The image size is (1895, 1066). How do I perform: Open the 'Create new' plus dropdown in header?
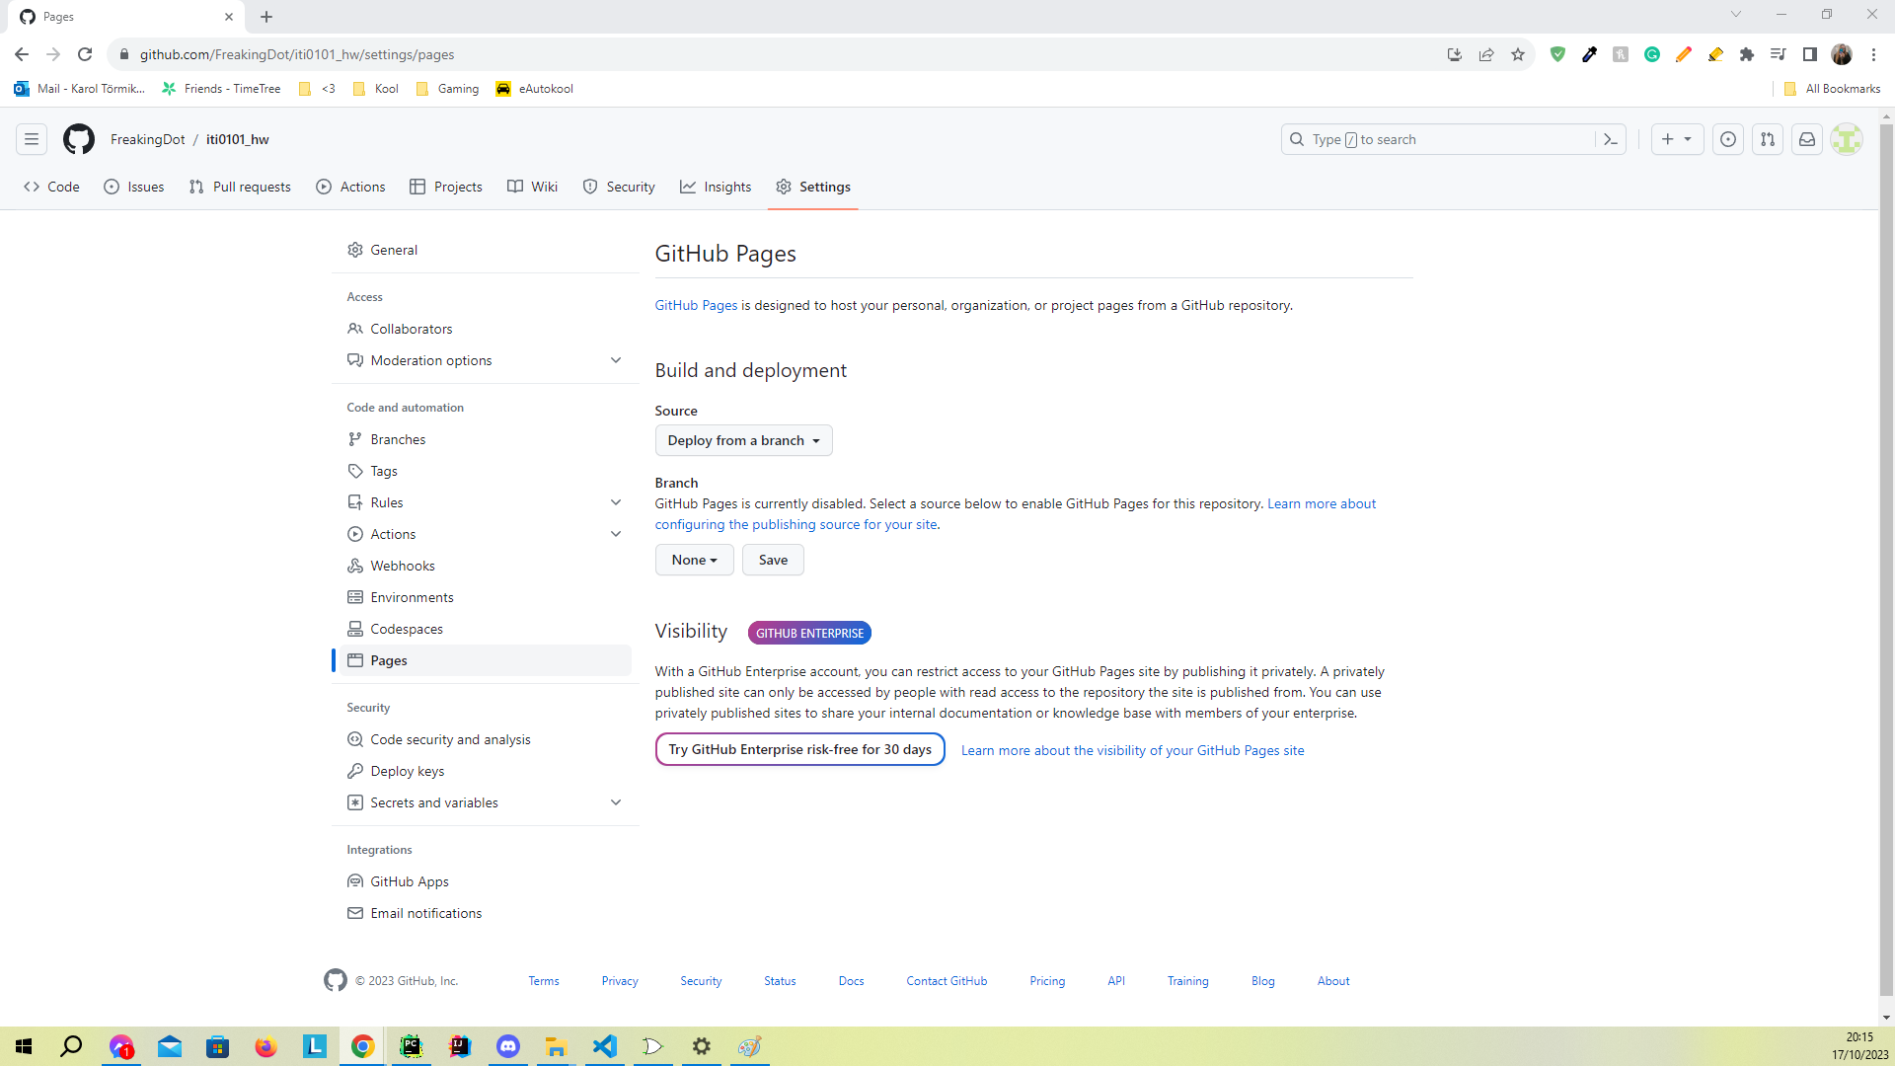pos(1677,139)
